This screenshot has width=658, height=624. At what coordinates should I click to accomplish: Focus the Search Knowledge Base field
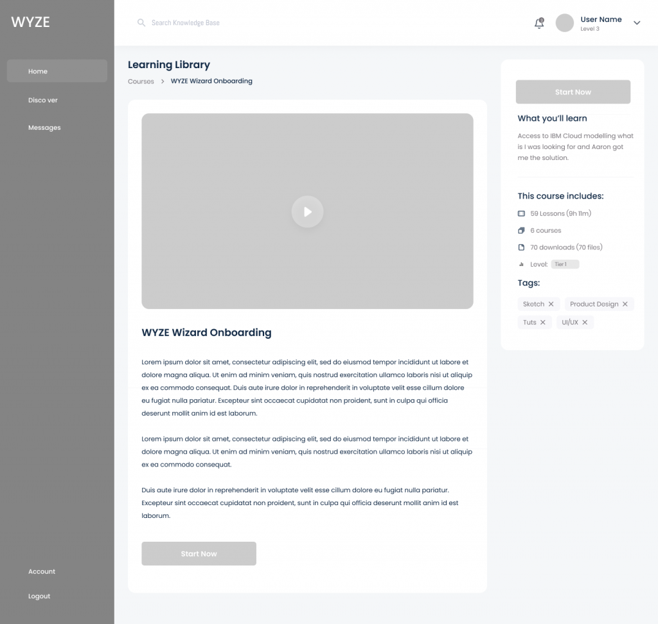pyautogui.click(x=186, y=22)
